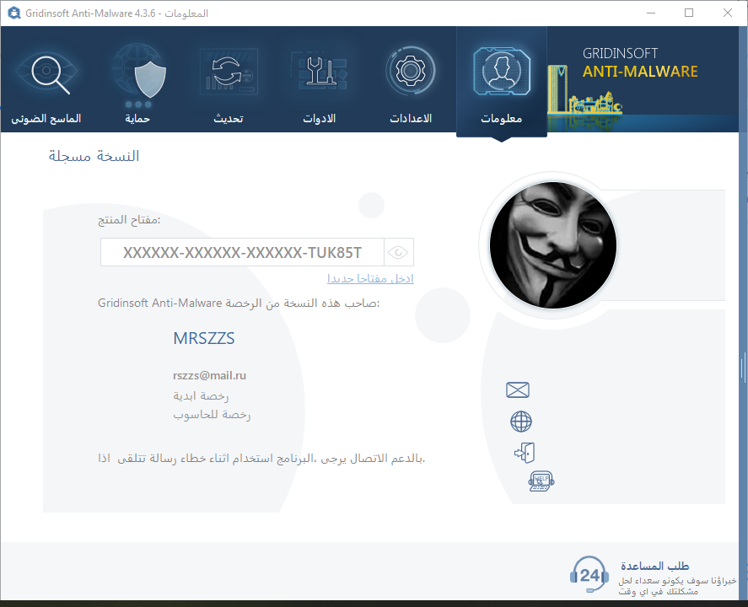Open the website globe icon

click(x=521, y=422)
